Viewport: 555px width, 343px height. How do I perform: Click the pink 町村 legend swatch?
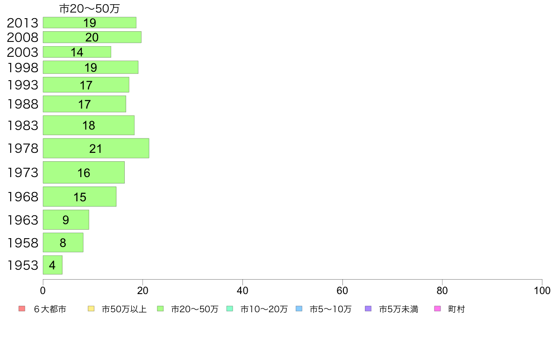tap(437, 309)
